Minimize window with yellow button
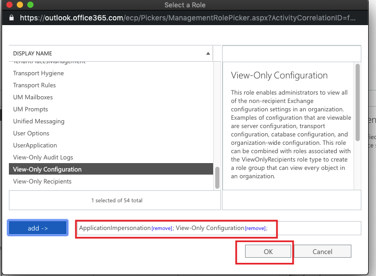This screenshot has width=376, height=276. [x=20, y=5]
